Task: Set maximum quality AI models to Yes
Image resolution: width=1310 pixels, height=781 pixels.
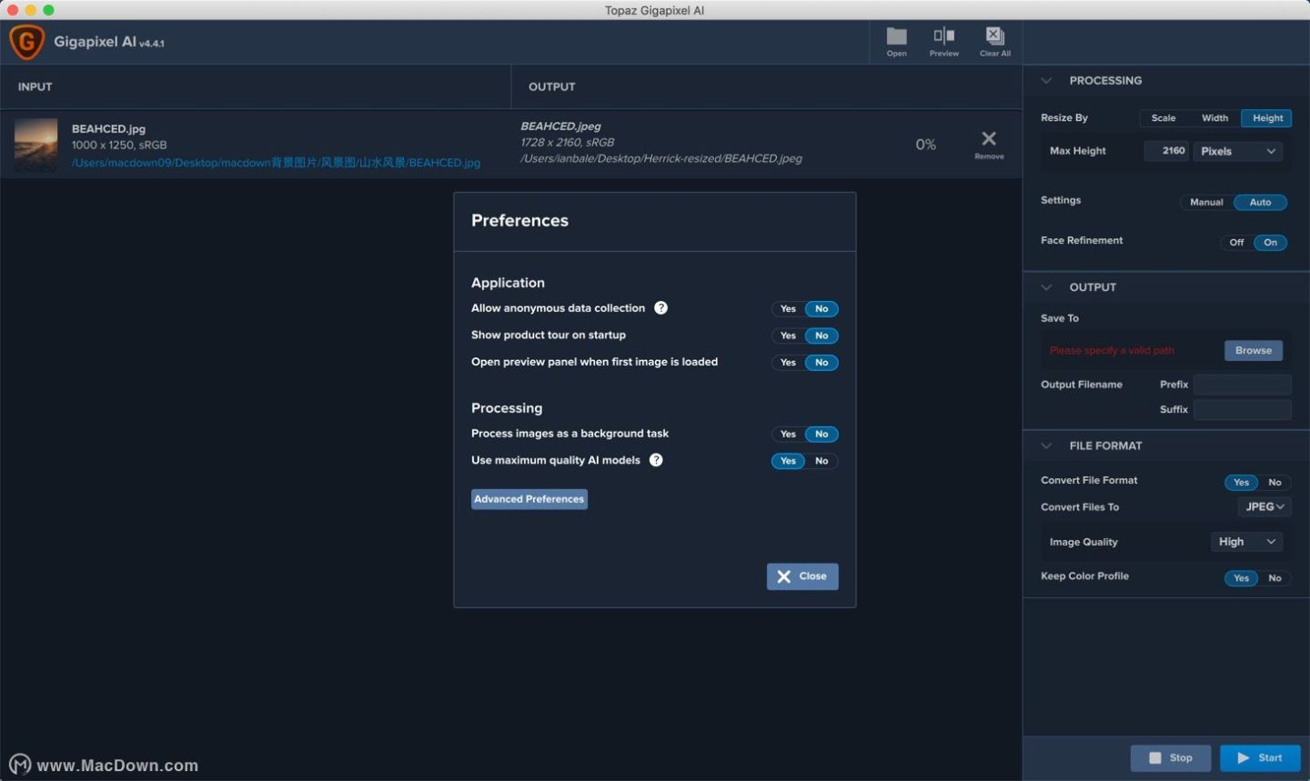Action: click(788, 461)
